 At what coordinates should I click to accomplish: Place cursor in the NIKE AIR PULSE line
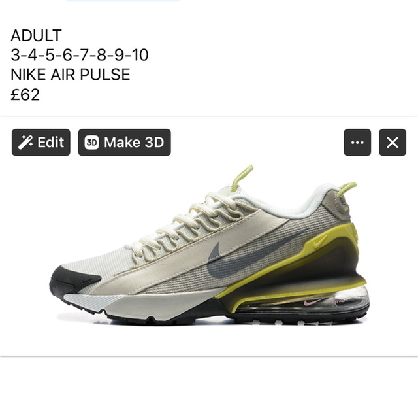70,75
